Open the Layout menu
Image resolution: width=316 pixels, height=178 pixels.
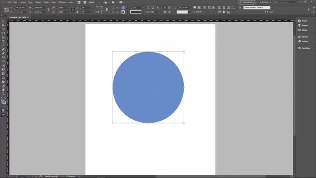(23, 2)
